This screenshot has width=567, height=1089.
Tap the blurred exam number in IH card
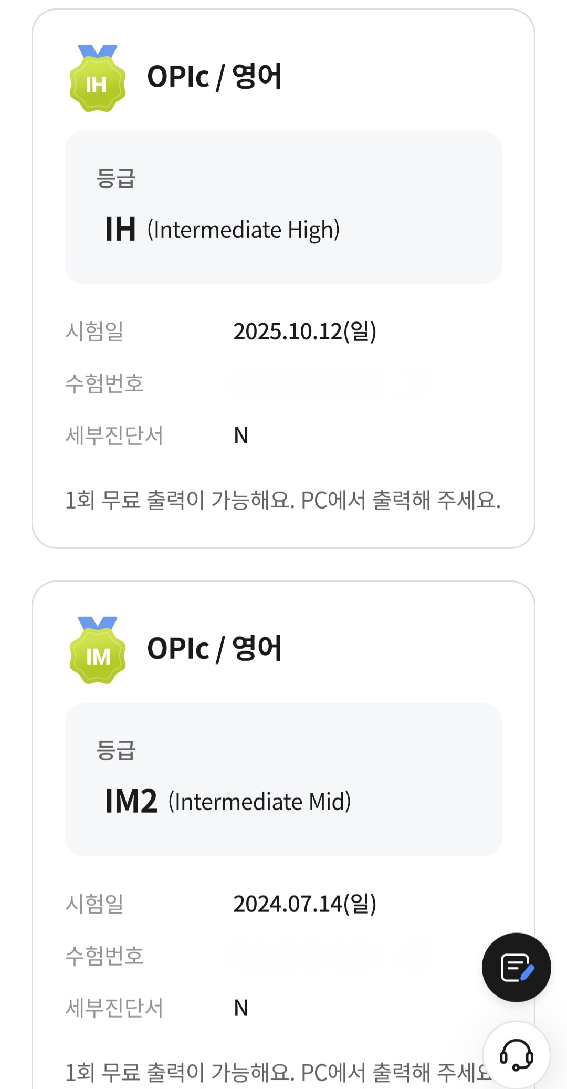pos(330,382)
